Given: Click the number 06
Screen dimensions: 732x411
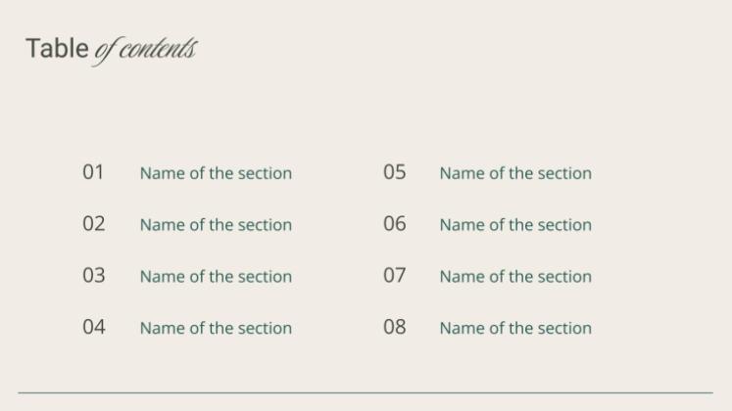Looking at the screenshot, I should point(394,224).
